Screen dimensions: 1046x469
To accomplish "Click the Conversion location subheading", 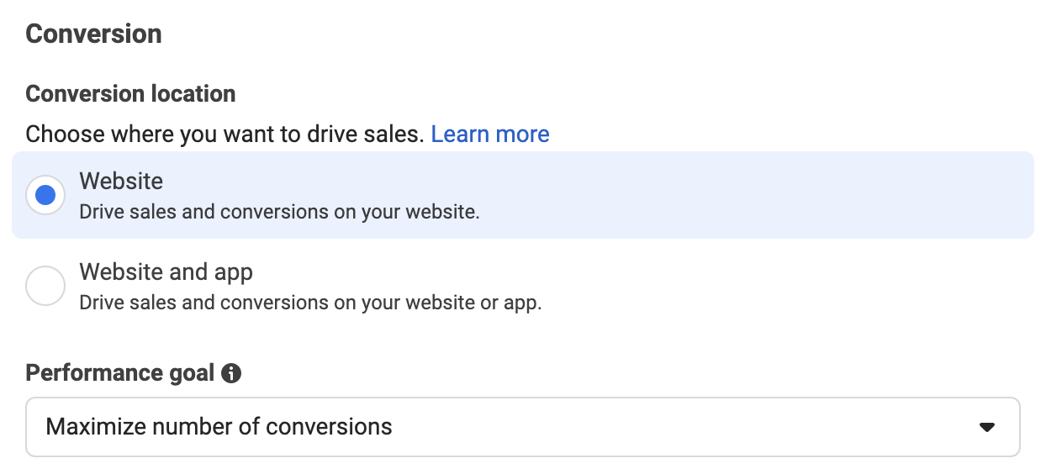I will tap(130, 94).
